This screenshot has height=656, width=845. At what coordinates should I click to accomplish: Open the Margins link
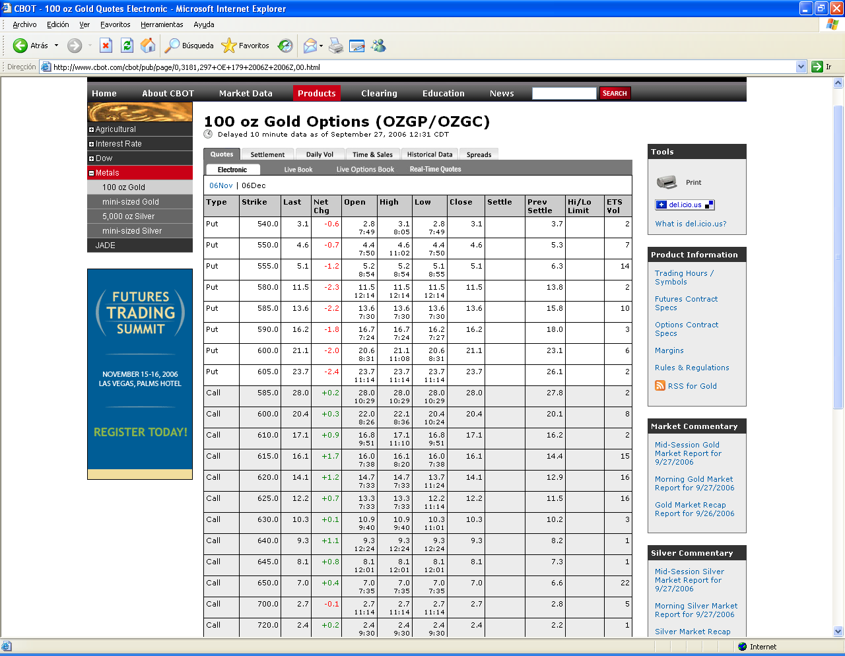(x=669, y=350)
